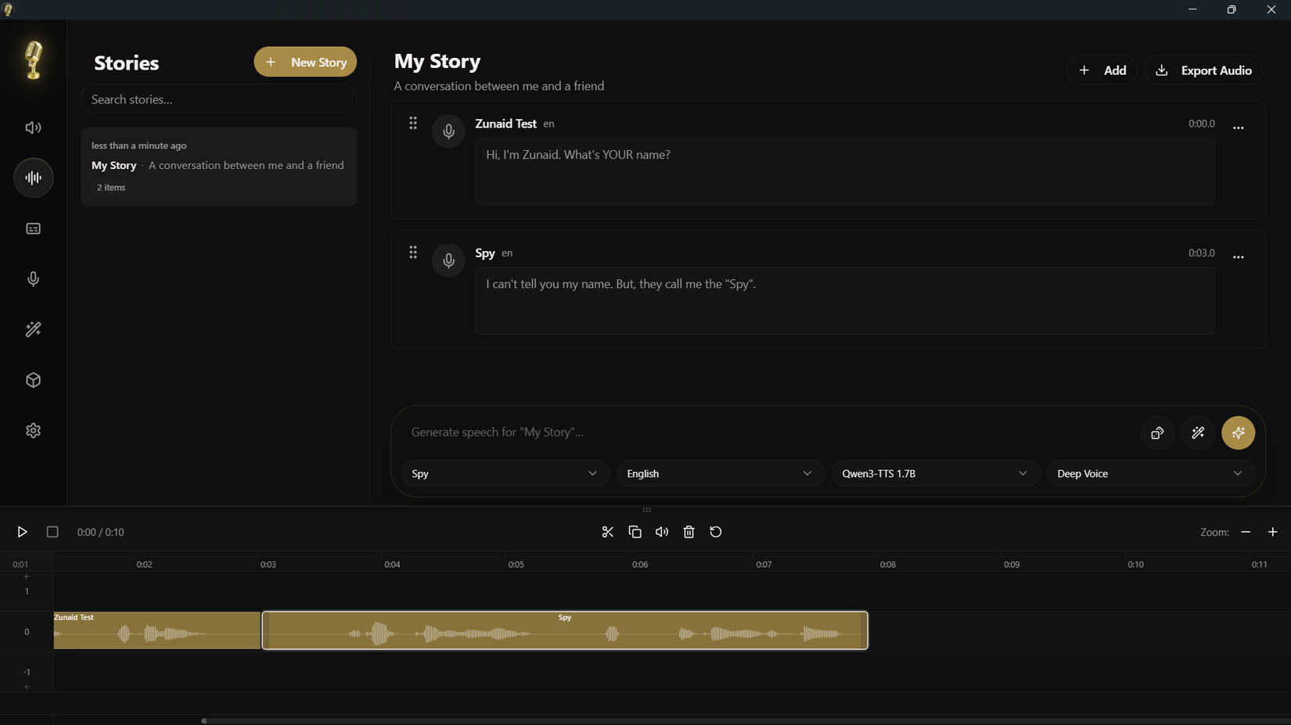Click the "2 items" label

[x=111, y=188]
